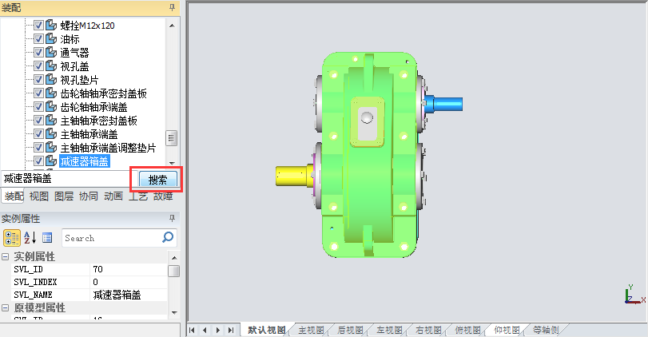648x337 pixels.
Task: Click the part icon next to 油标
Action: [x=51, y=39]
